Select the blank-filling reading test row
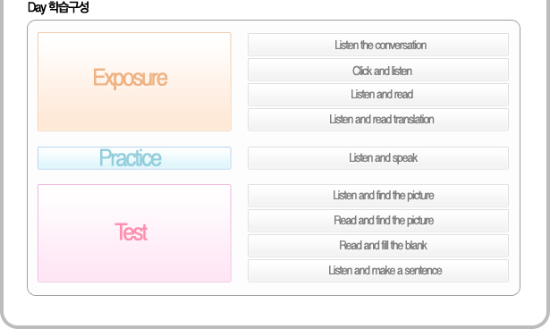 click(378, 246)
